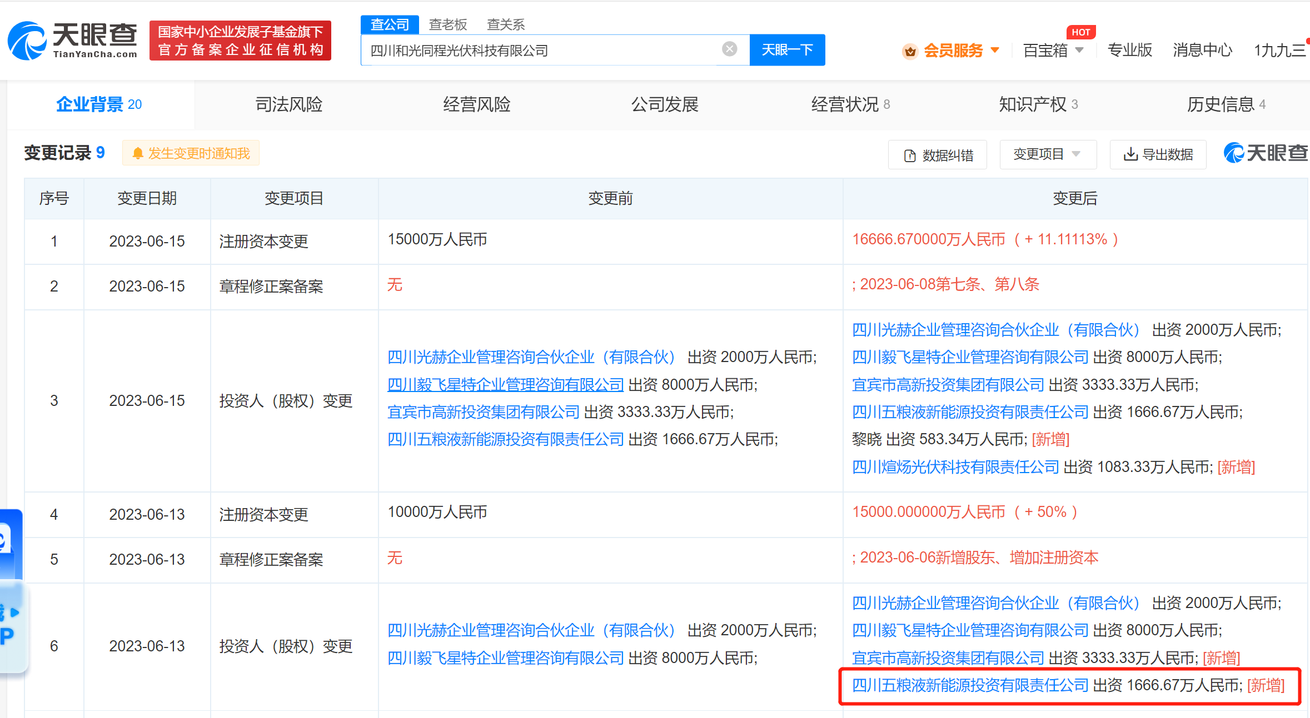Click the data correction clipboard icon

click(910, 155)
